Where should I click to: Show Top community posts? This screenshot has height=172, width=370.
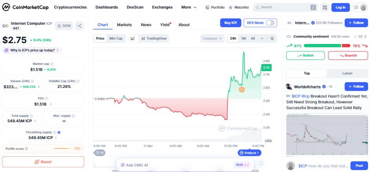[307, 73]
